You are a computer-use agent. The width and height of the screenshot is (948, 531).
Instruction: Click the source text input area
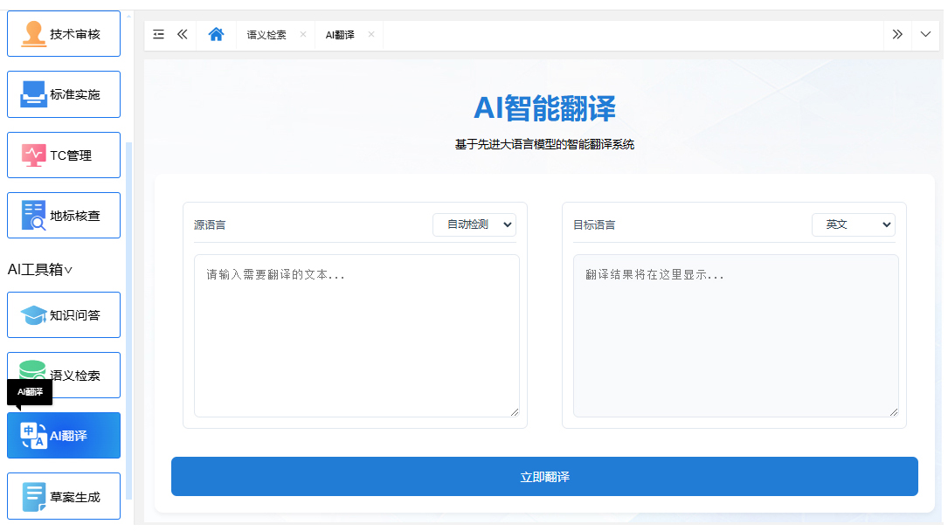356,335
